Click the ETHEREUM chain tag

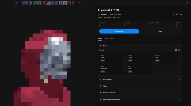coord(108,18)
